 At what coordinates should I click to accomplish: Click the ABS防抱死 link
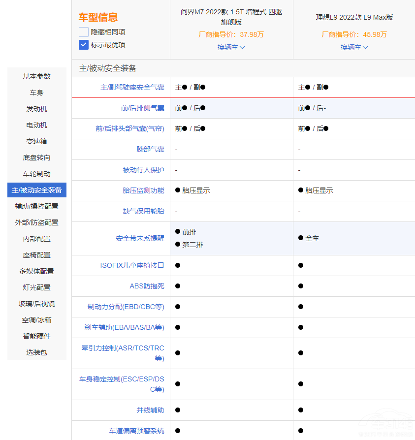(147, 286)
